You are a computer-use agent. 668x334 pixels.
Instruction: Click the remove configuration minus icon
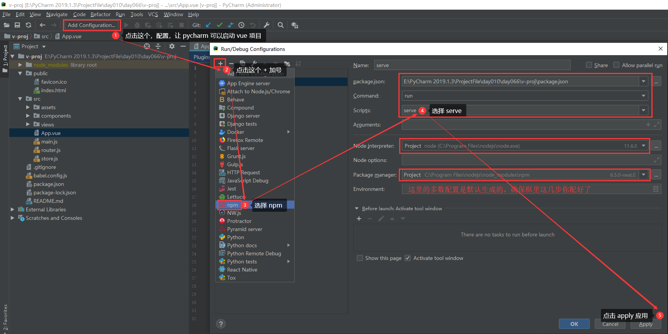[231, 64]
